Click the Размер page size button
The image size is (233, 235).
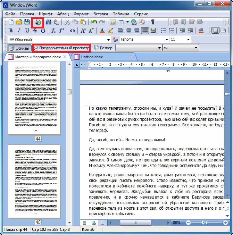tap(103, 48)
